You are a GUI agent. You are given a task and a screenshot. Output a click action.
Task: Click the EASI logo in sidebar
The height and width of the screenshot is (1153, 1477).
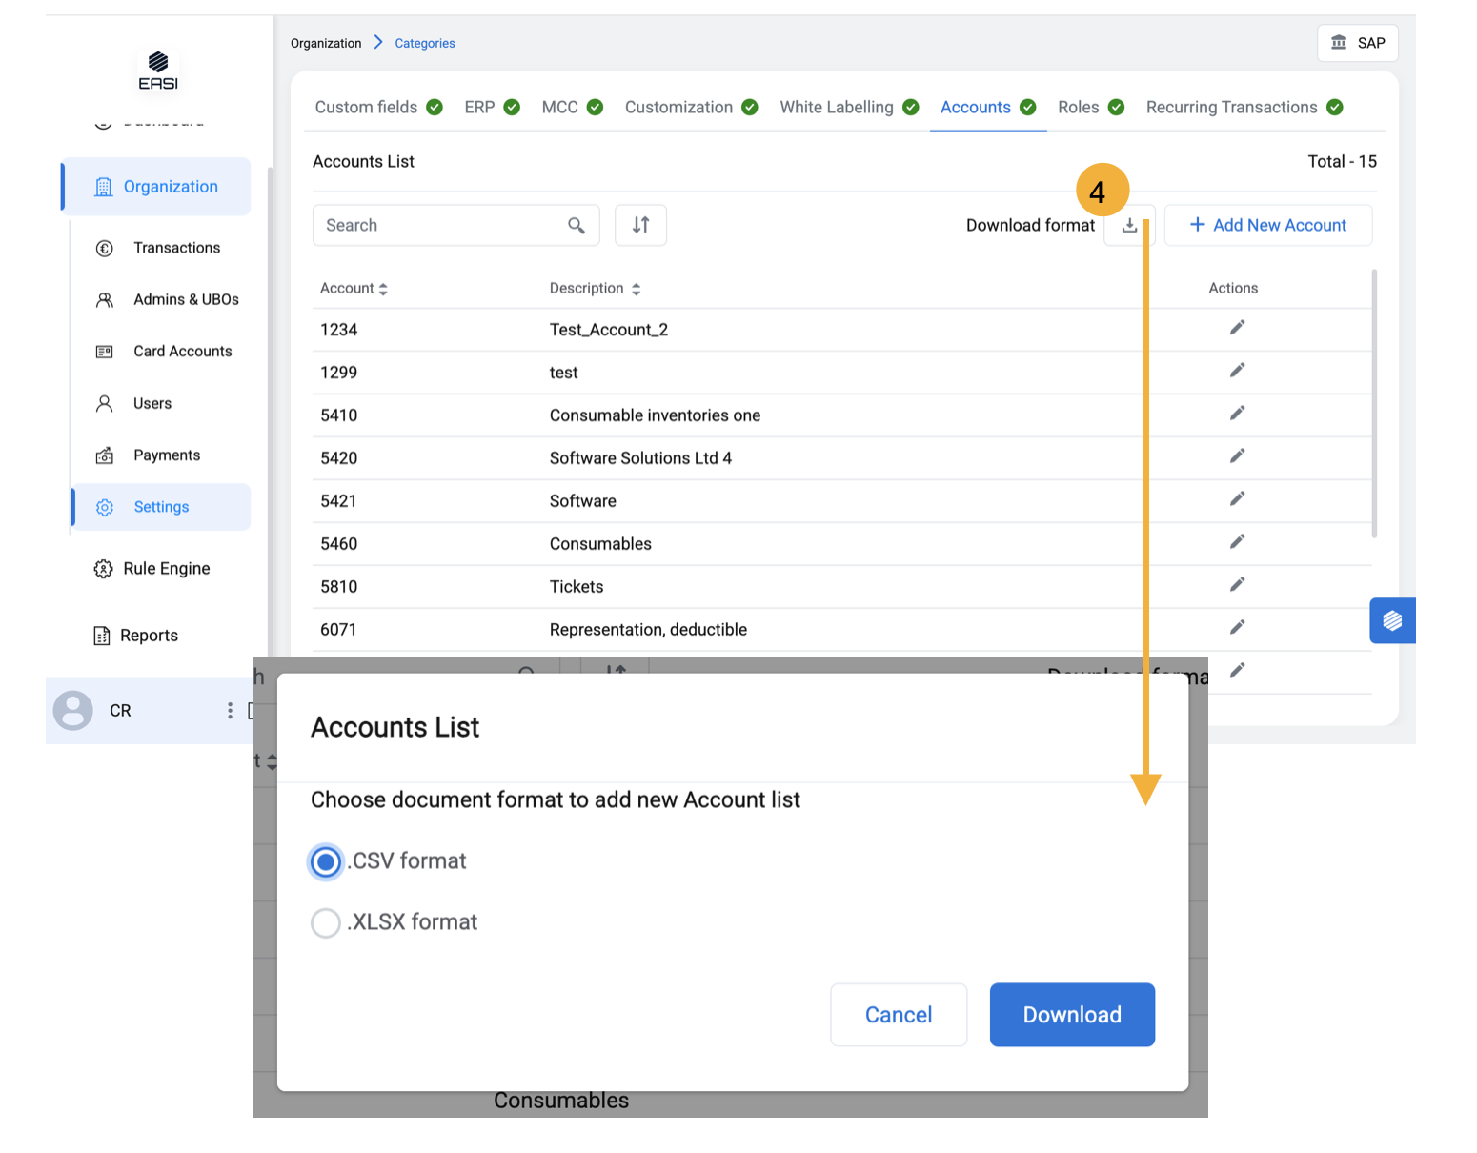[158, 71]
